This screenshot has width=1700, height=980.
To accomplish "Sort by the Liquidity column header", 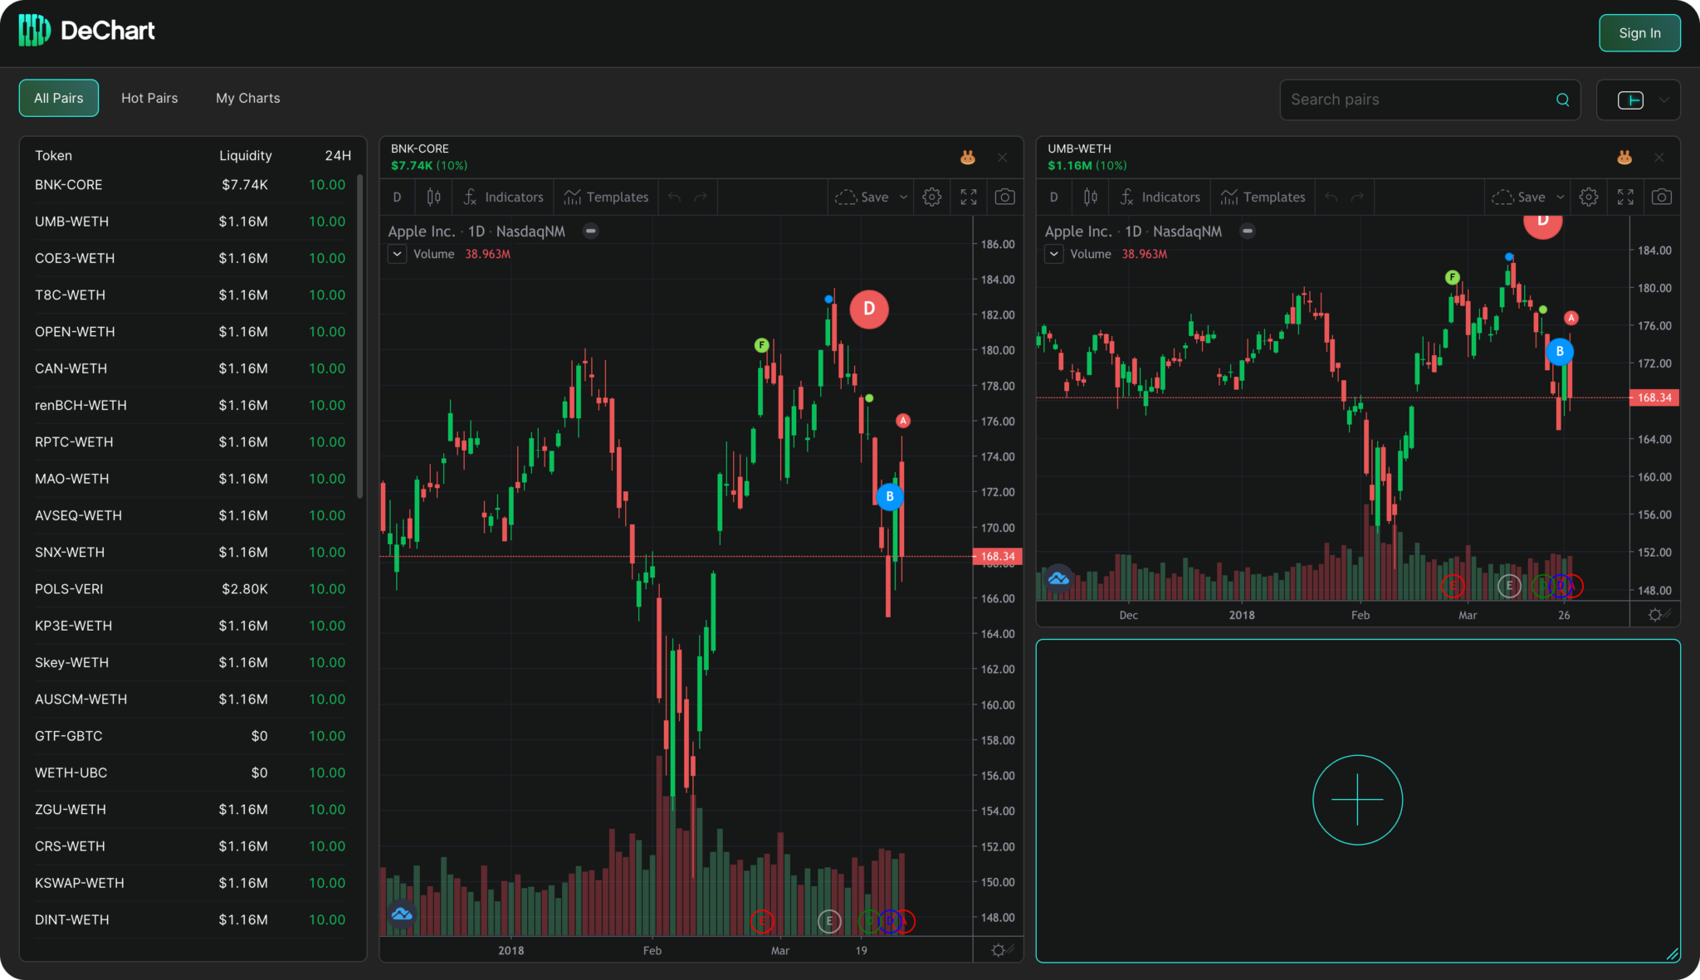I will [x=245, y=155].
